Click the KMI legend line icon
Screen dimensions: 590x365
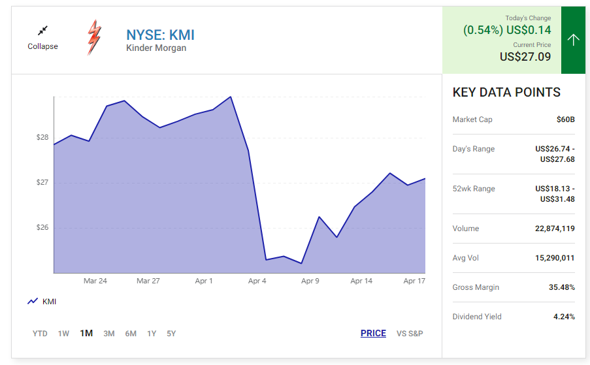[33, 302]
